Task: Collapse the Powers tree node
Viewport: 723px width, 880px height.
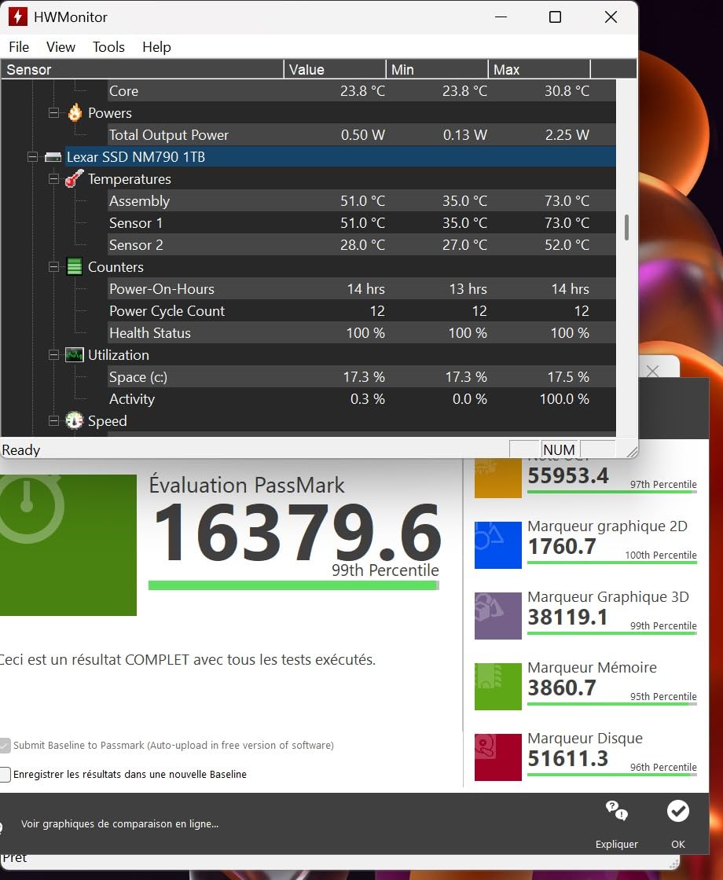Action: point(54,113)
